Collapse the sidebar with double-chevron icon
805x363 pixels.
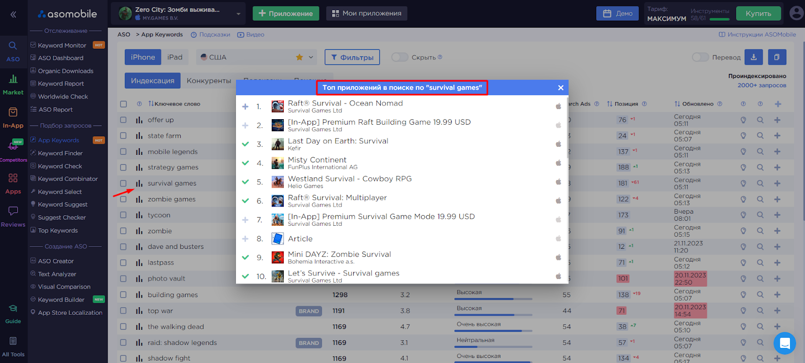pos(14,14)
